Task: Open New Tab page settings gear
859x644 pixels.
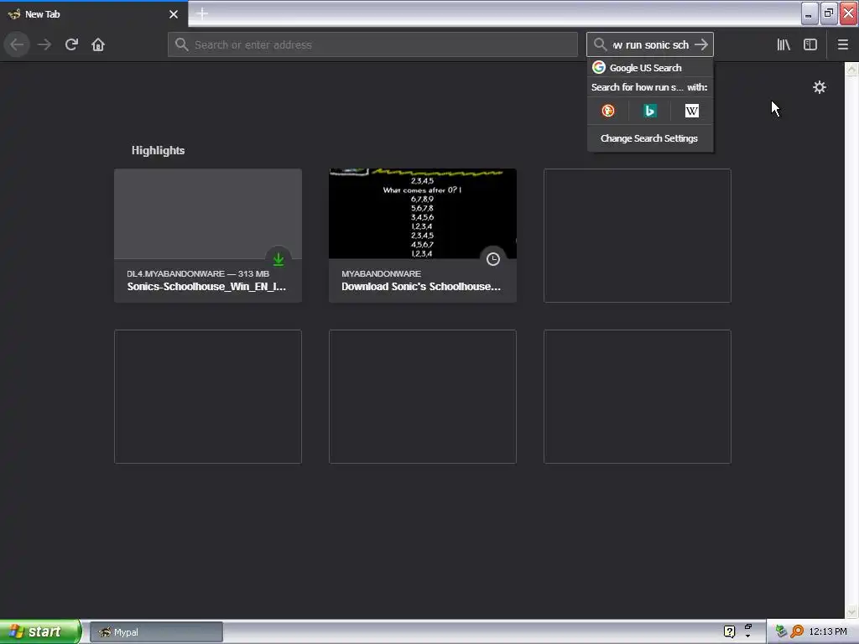Action: [x=819, y=87]
